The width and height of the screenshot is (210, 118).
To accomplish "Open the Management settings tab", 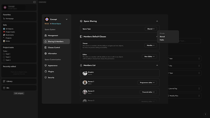I will click(57, 36).
